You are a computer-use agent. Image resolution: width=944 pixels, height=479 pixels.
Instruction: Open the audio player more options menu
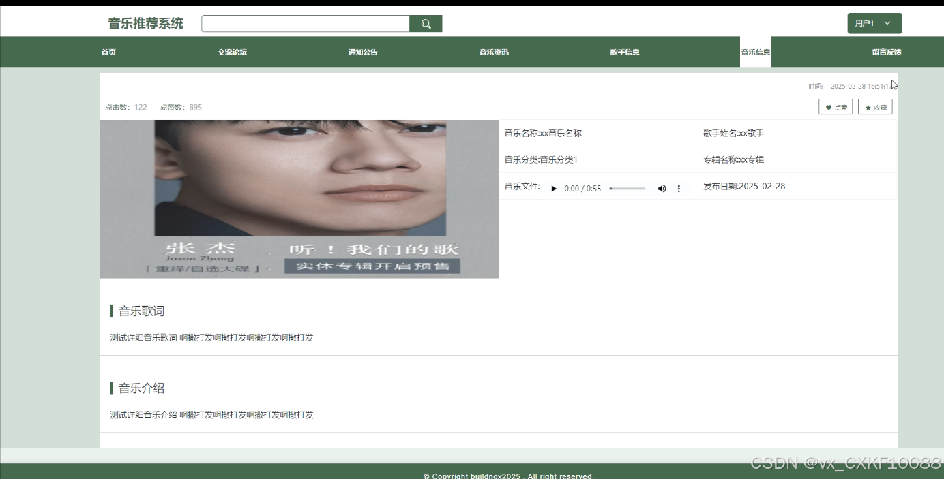679,189
